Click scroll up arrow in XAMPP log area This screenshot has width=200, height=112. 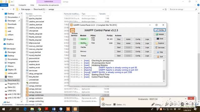click(164, 61)
